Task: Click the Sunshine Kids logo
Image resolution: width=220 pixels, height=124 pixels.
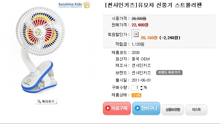Action: [x=75, y=5]
